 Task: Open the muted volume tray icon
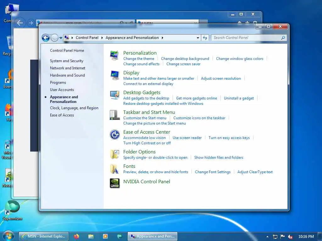pyautogui.click(x=290, y=237)
